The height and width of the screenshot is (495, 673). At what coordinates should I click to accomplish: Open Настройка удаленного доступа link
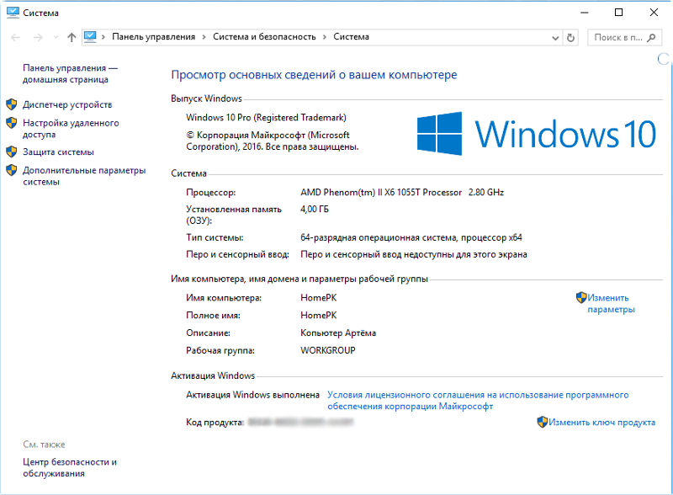coord(71,129)
